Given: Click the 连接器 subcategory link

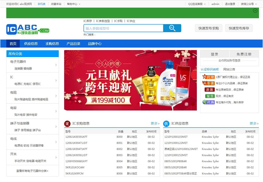Looking at the screenshot, I should click(18, 68).
